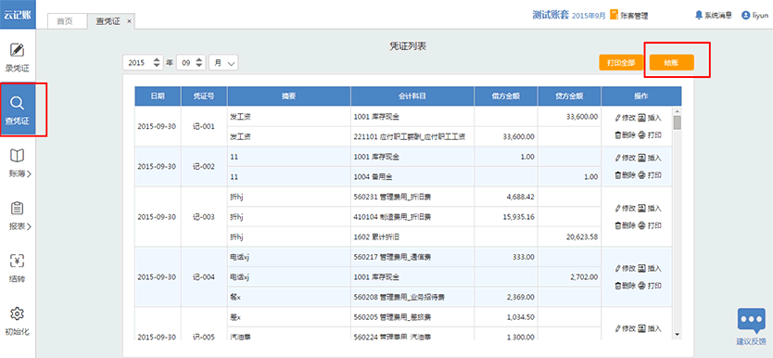Click 删除 for voucher 记-003

(x=625, y=225)
